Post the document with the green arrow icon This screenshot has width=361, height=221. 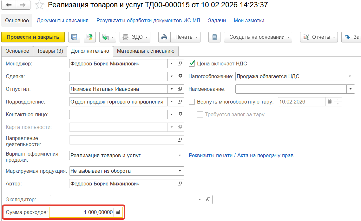[x=89, y=37]
